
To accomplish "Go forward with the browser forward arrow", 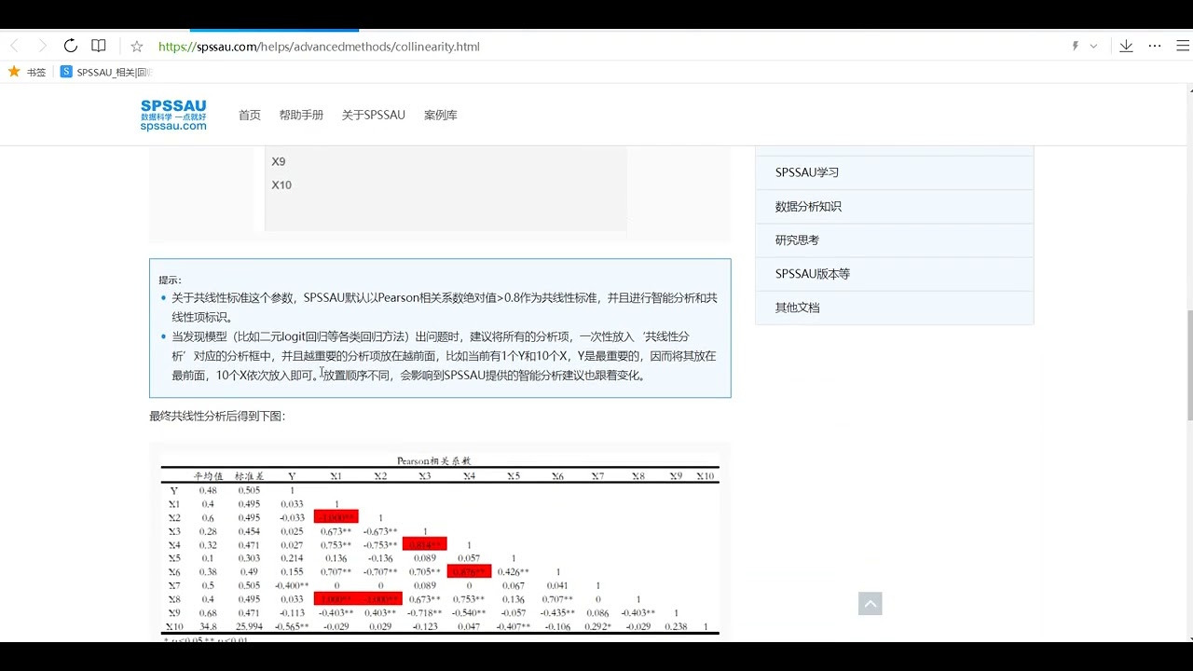I will coord(42,46).
